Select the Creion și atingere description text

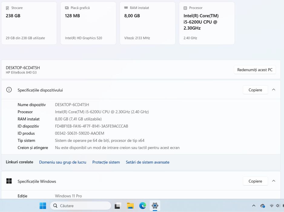tap(117, 148)
